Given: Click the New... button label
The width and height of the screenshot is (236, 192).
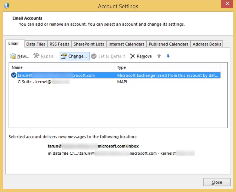Looking at the screenshot, I should [x=23, y=56].
